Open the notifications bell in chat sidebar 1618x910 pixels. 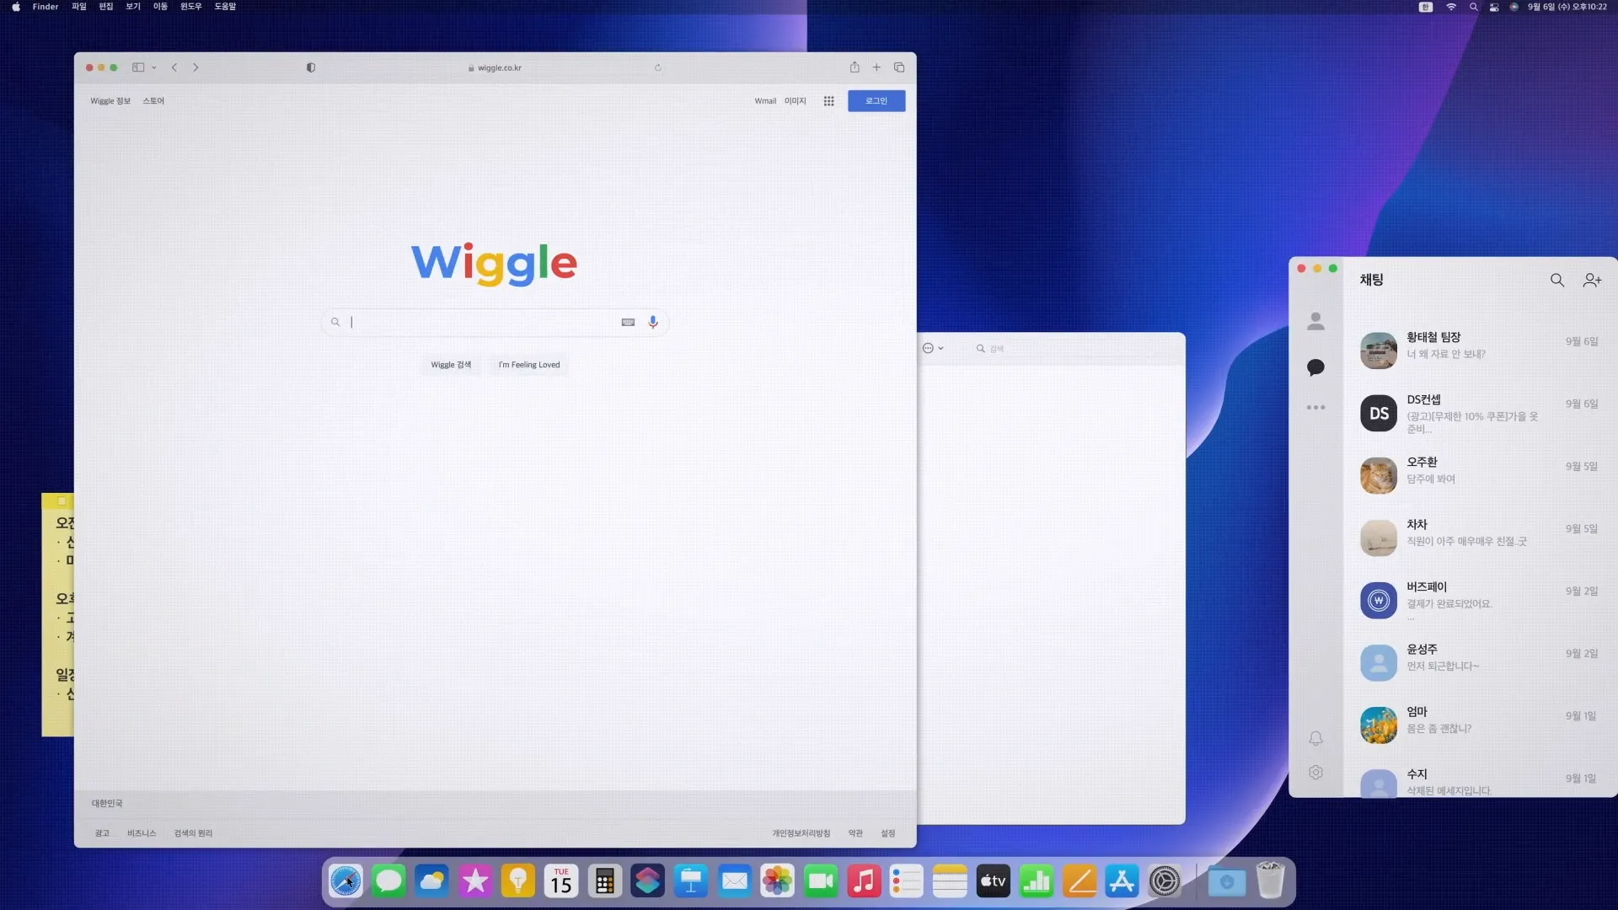pyautogui.click(x=1315, y=738)
